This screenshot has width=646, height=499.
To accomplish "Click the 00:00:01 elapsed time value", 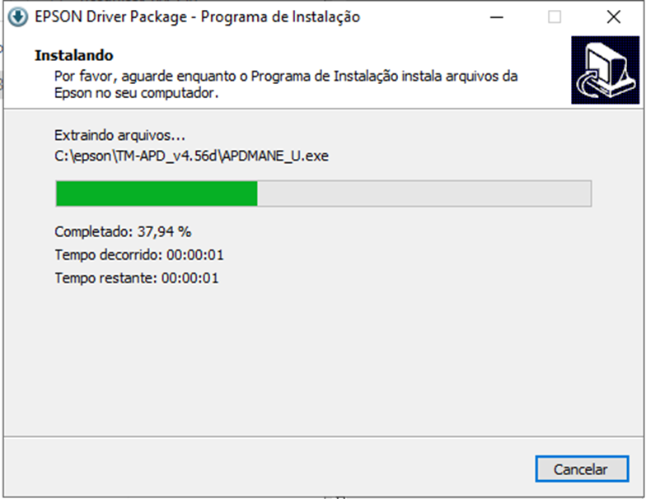I will [195, 255].
